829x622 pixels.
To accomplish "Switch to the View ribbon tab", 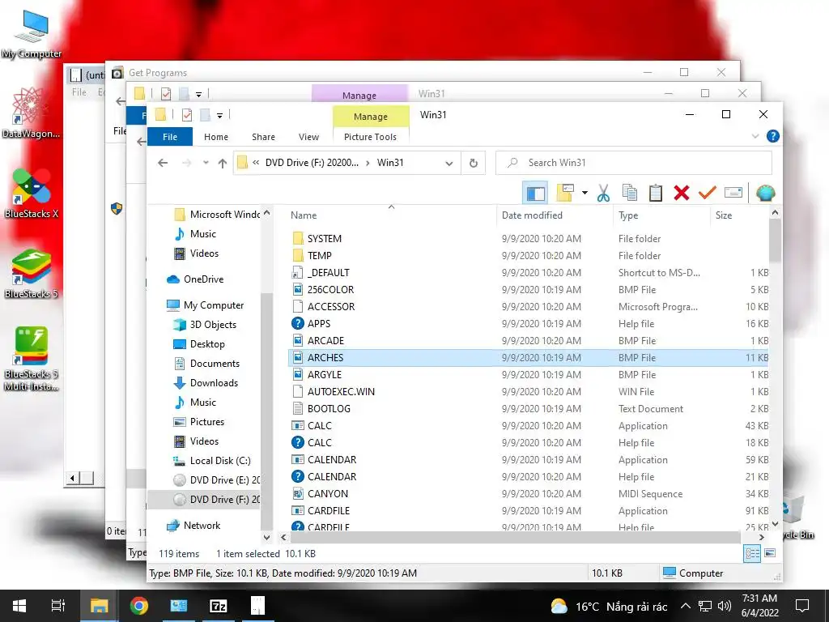I will (308, 137).
